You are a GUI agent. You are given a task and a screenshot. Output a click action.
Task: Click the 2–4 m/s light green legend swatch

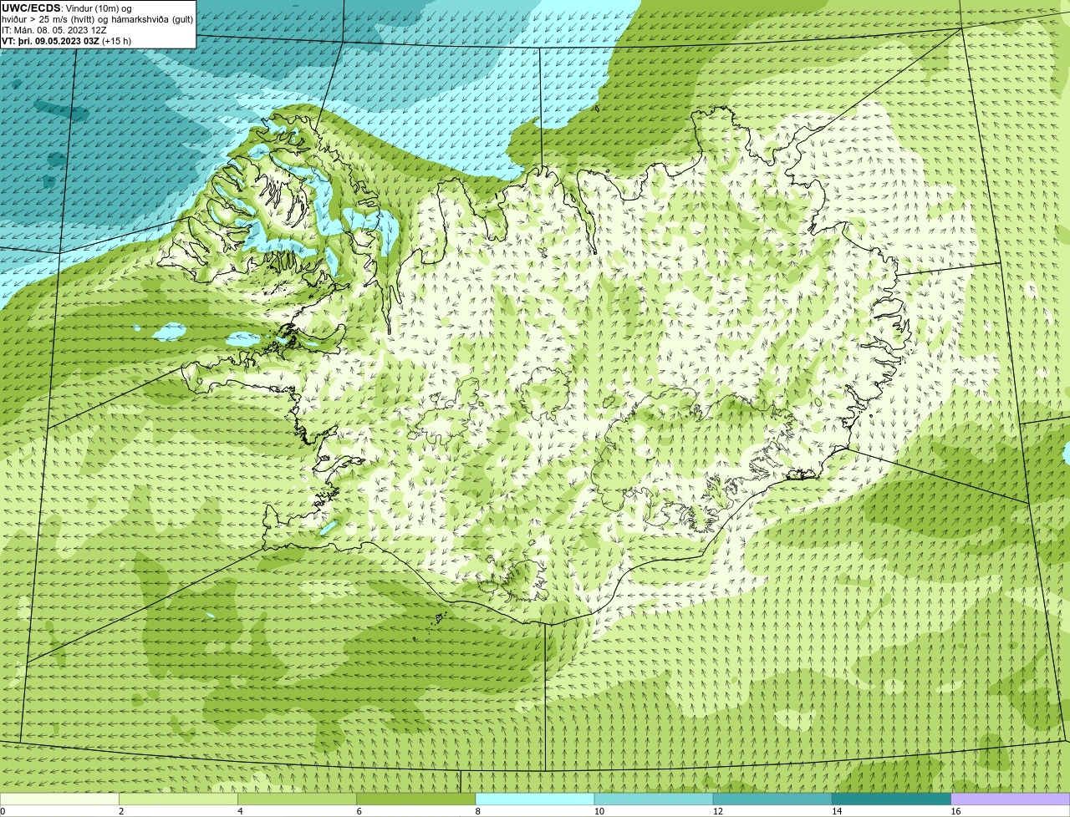click(178, 799)
